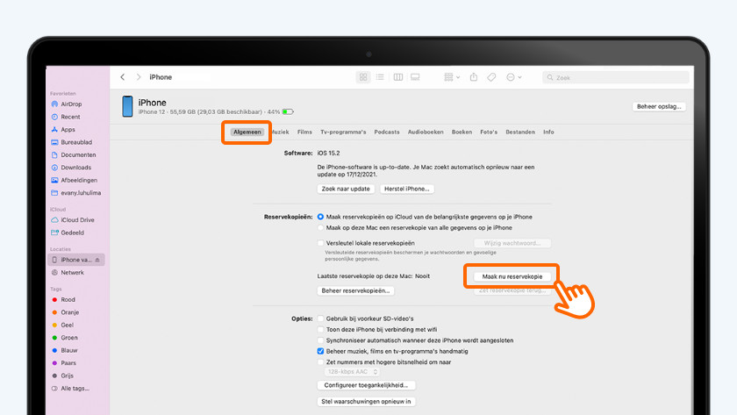Eject the iPhone using eject icon

[97, 260]
